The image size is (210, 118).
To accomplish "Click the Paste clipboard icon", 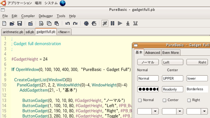I will (x=57, y=23).
